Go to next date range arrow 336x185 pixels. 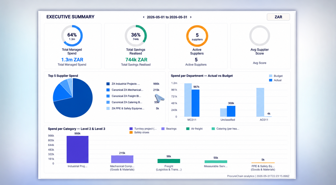point(191,17)
